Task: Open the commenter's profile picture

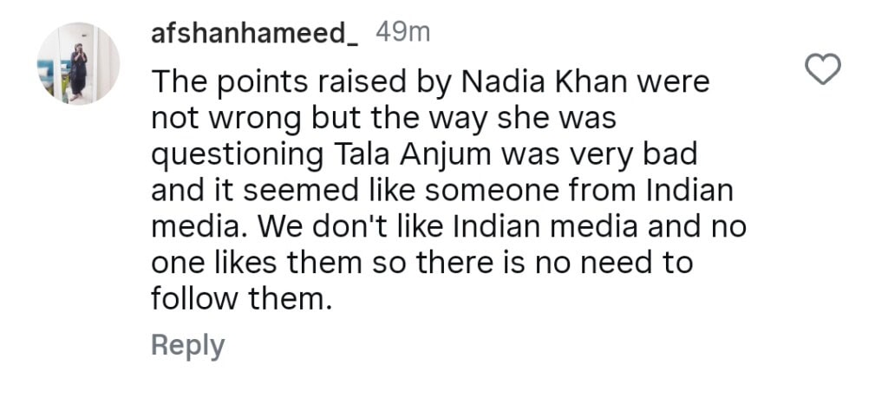Action: pos(77,63)
